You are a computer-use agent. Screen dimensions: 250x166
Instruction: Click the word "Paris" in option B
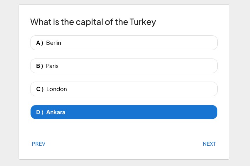[52, 66]
